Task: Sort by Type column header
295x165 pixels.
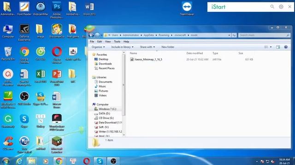Action: point(215,53)
